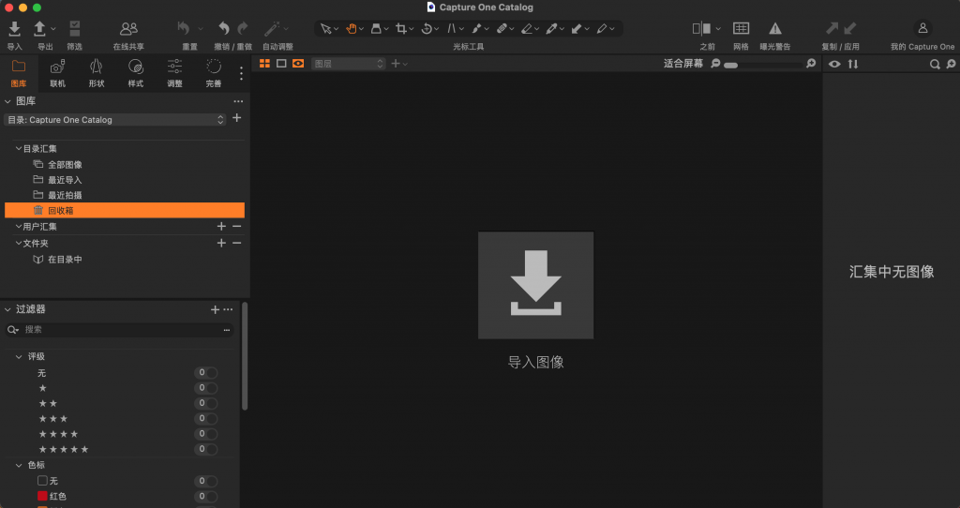Open 图库 panel three-dot options

click(238, 101)
